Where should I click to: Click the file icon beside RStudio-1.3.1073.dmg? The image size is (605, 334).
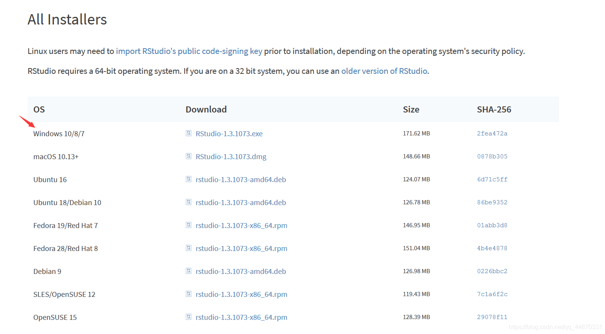pyautogui.click(x=189, y=156)
